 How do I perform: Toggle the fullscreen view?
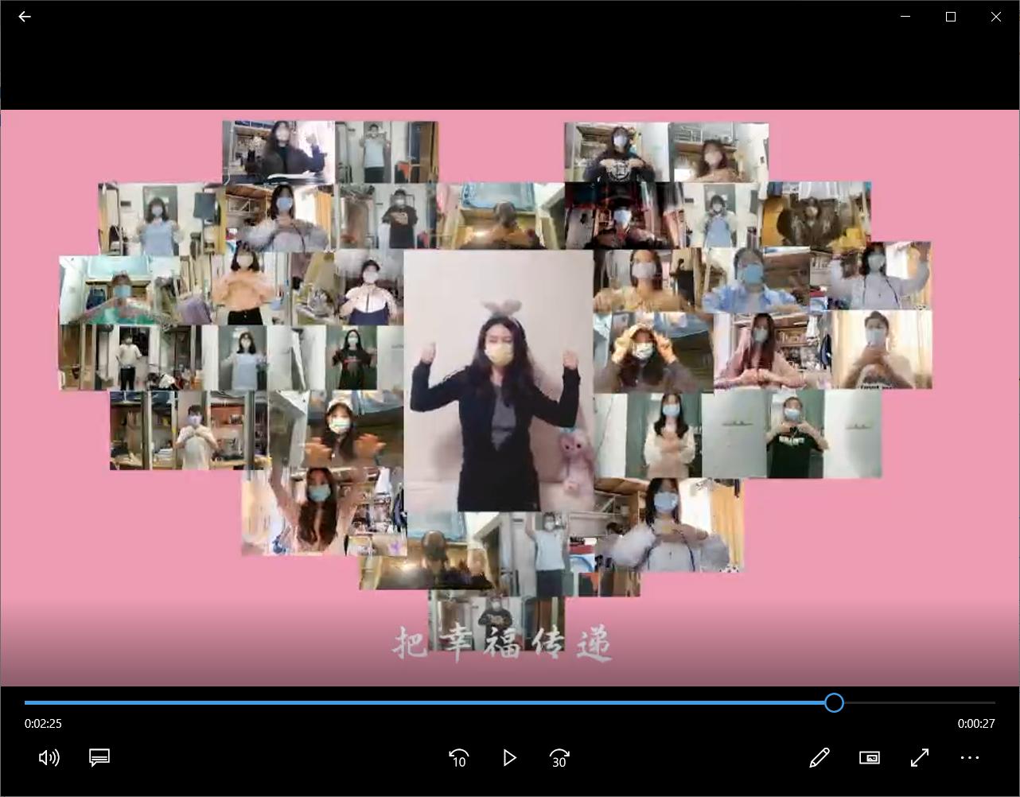(x=920, y=757)
